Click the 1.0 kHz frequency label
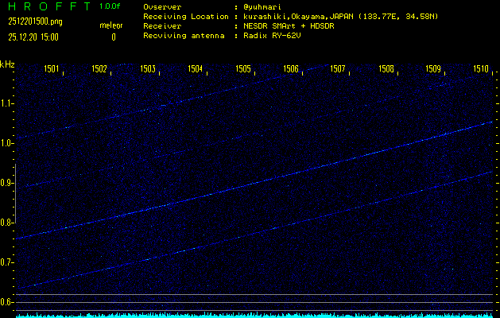Viewport: 500px width, 318px height. (x=7, y=143)
